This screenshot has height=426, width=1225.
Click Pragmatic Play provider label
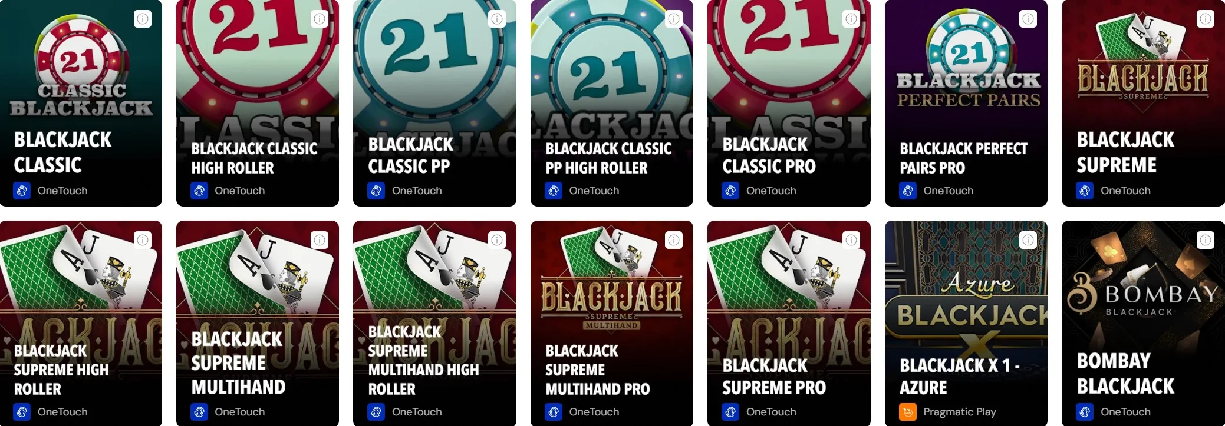pos(959,412)
